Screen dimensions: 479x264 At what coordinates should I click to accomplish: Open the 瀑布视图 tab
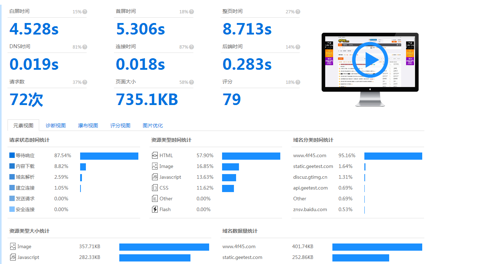[88, 126]
